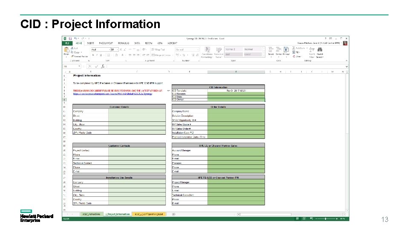Click the Undo arrow in the title bar
The height and width of the screenshot is (230, 409).
[x=75, y=39]
